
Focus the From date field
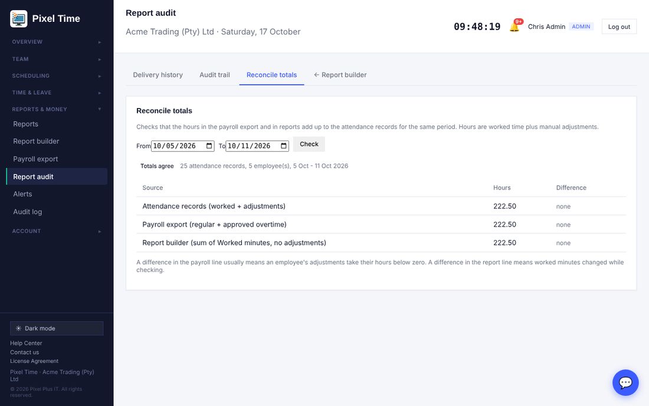tap(182, 146)
